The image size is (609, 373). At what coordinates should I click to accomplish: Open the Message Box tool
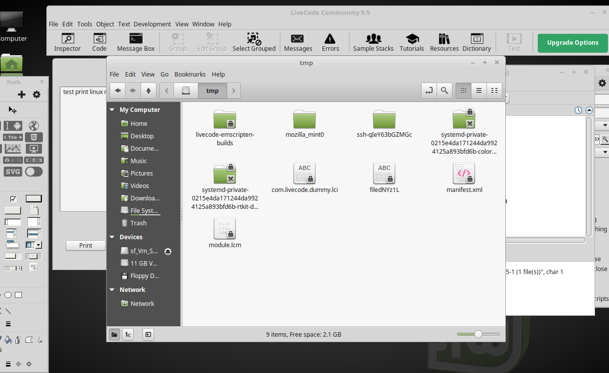click(136, 42)
